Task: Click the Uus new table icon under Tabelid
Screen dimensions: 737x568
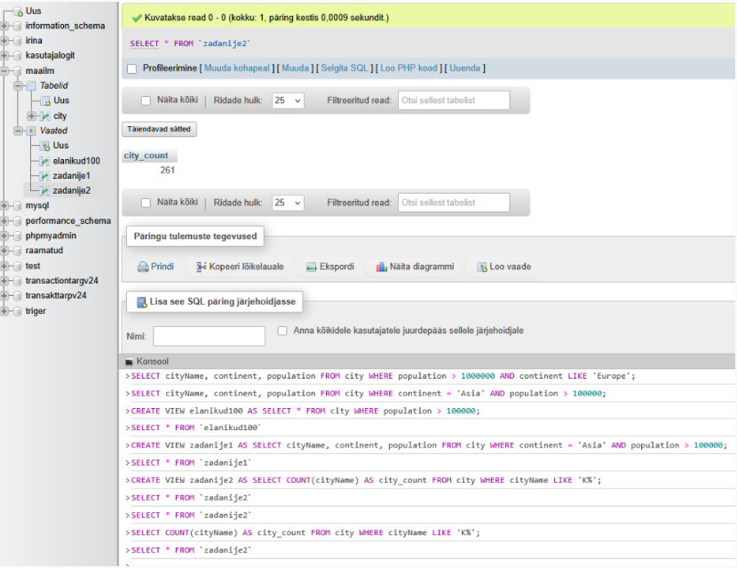Action: pos(44,100)
